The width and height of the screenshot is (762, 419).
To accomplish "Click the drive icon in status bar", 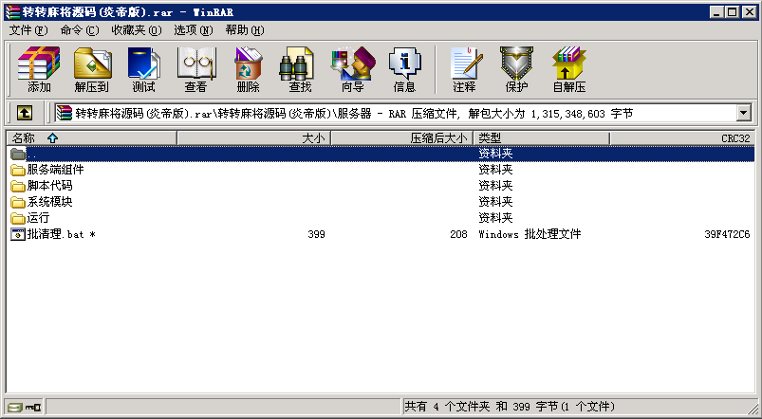I will click(x=15, y=407).
